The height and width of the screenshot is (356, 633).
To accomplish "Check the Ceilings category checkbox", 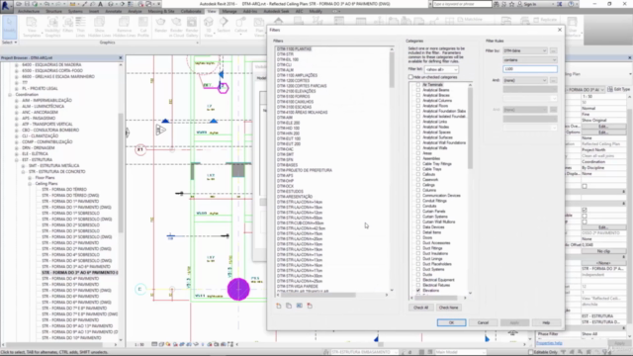I will [418, 185].
